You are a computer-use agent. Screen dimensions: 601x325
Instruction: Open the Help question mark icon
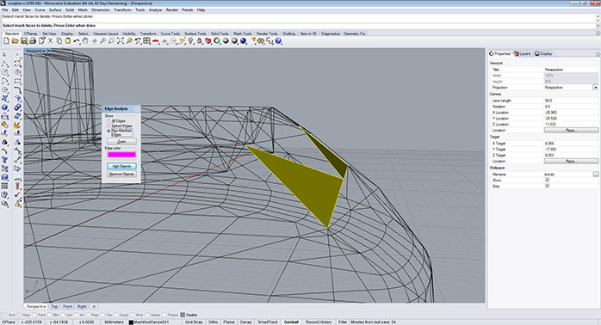278,40
